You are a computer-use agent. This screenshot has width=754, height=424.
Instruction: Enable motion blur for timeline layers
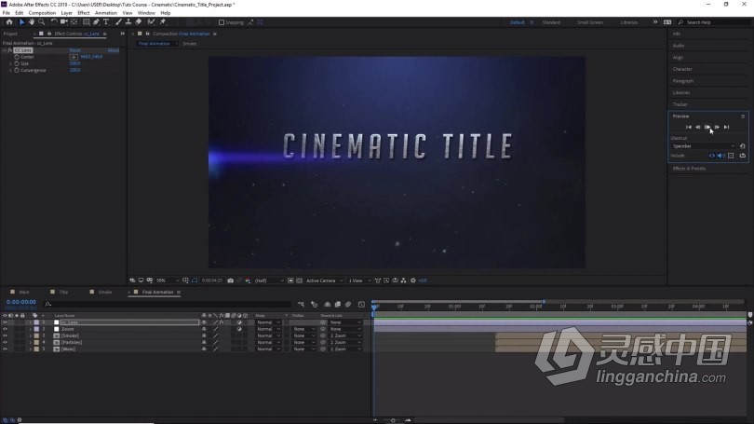point(348,304)
